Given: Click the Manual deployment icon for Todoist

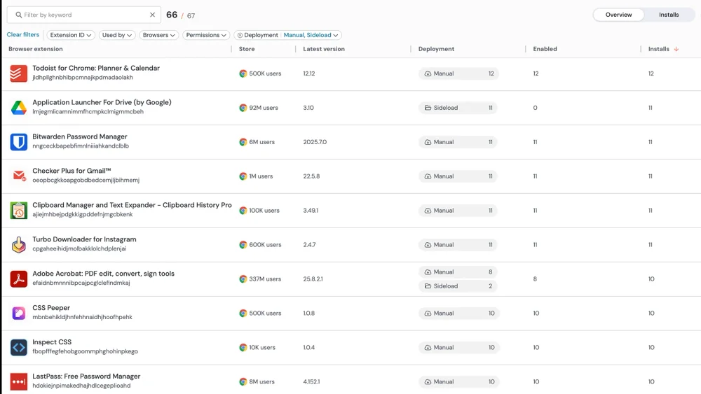Looking at the screenshot, I should click(x=428, y=73).
